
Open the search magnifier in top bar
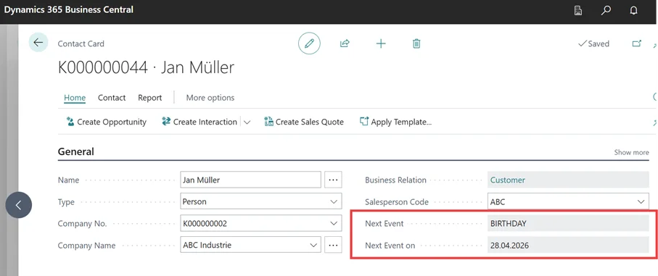pyautogui.click(x=606, y=10)
